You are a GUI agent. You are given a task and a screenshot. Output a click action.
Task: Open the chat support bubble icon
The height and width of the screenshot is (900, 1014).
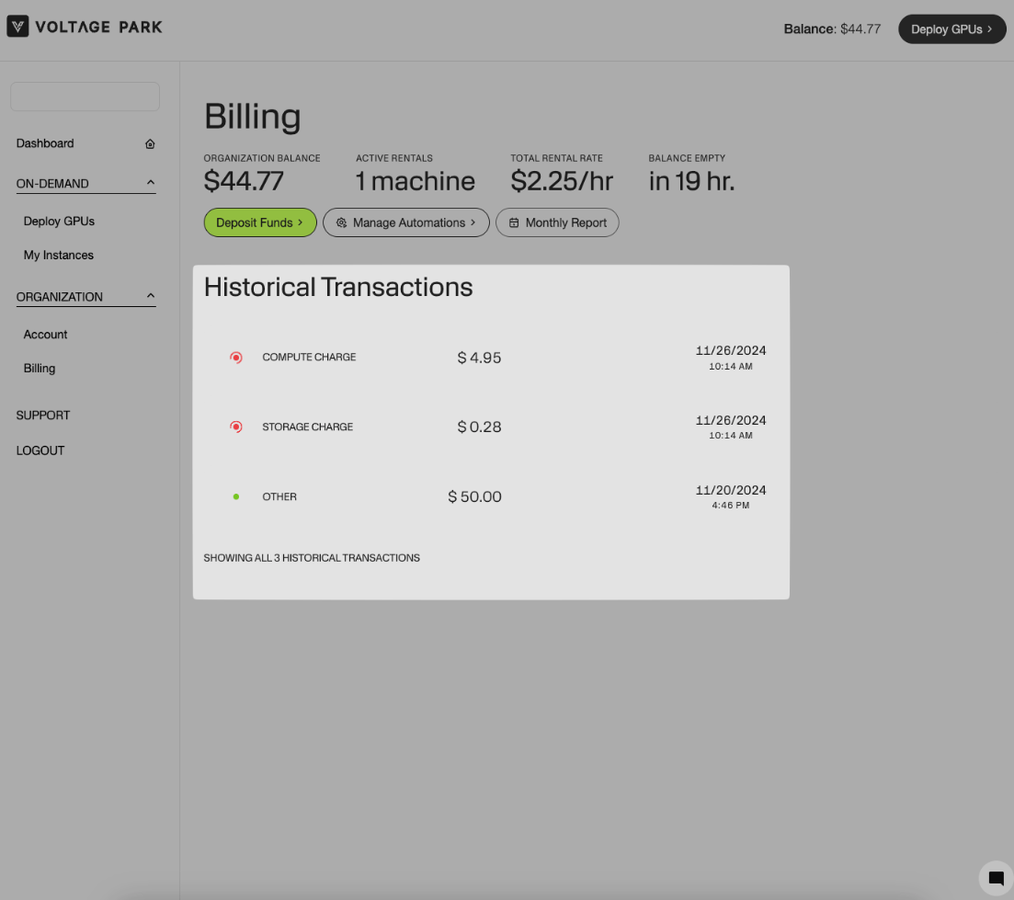point(996,878)
